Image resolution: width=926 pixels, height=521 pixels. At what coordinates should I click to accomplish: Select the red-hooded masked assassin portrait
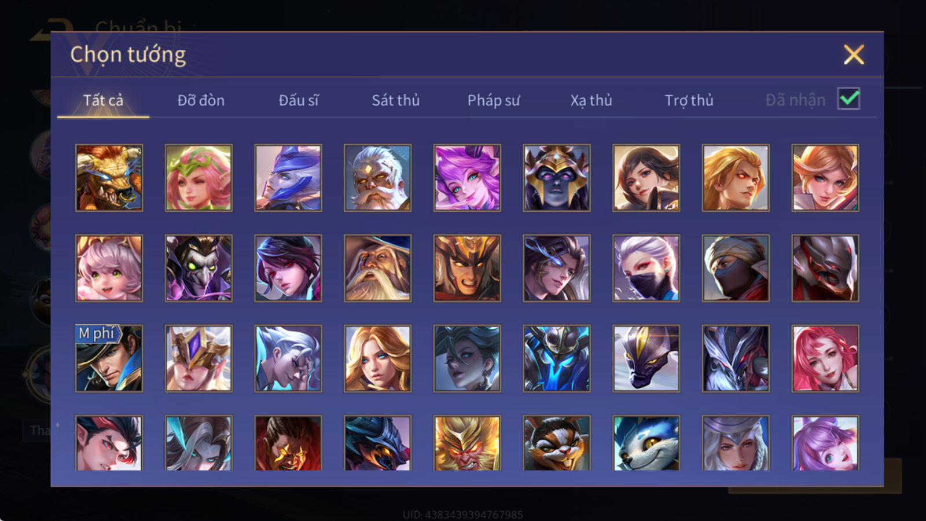[736, 268]
